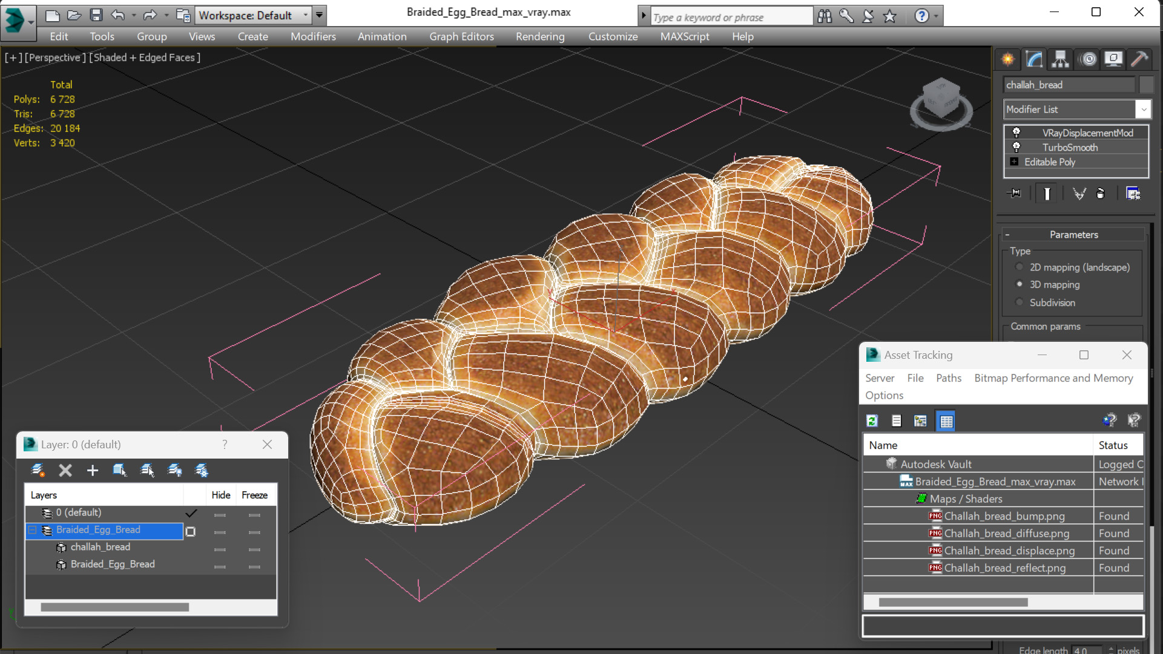Click the [+] viewport options label

click(x=13, y=57)
